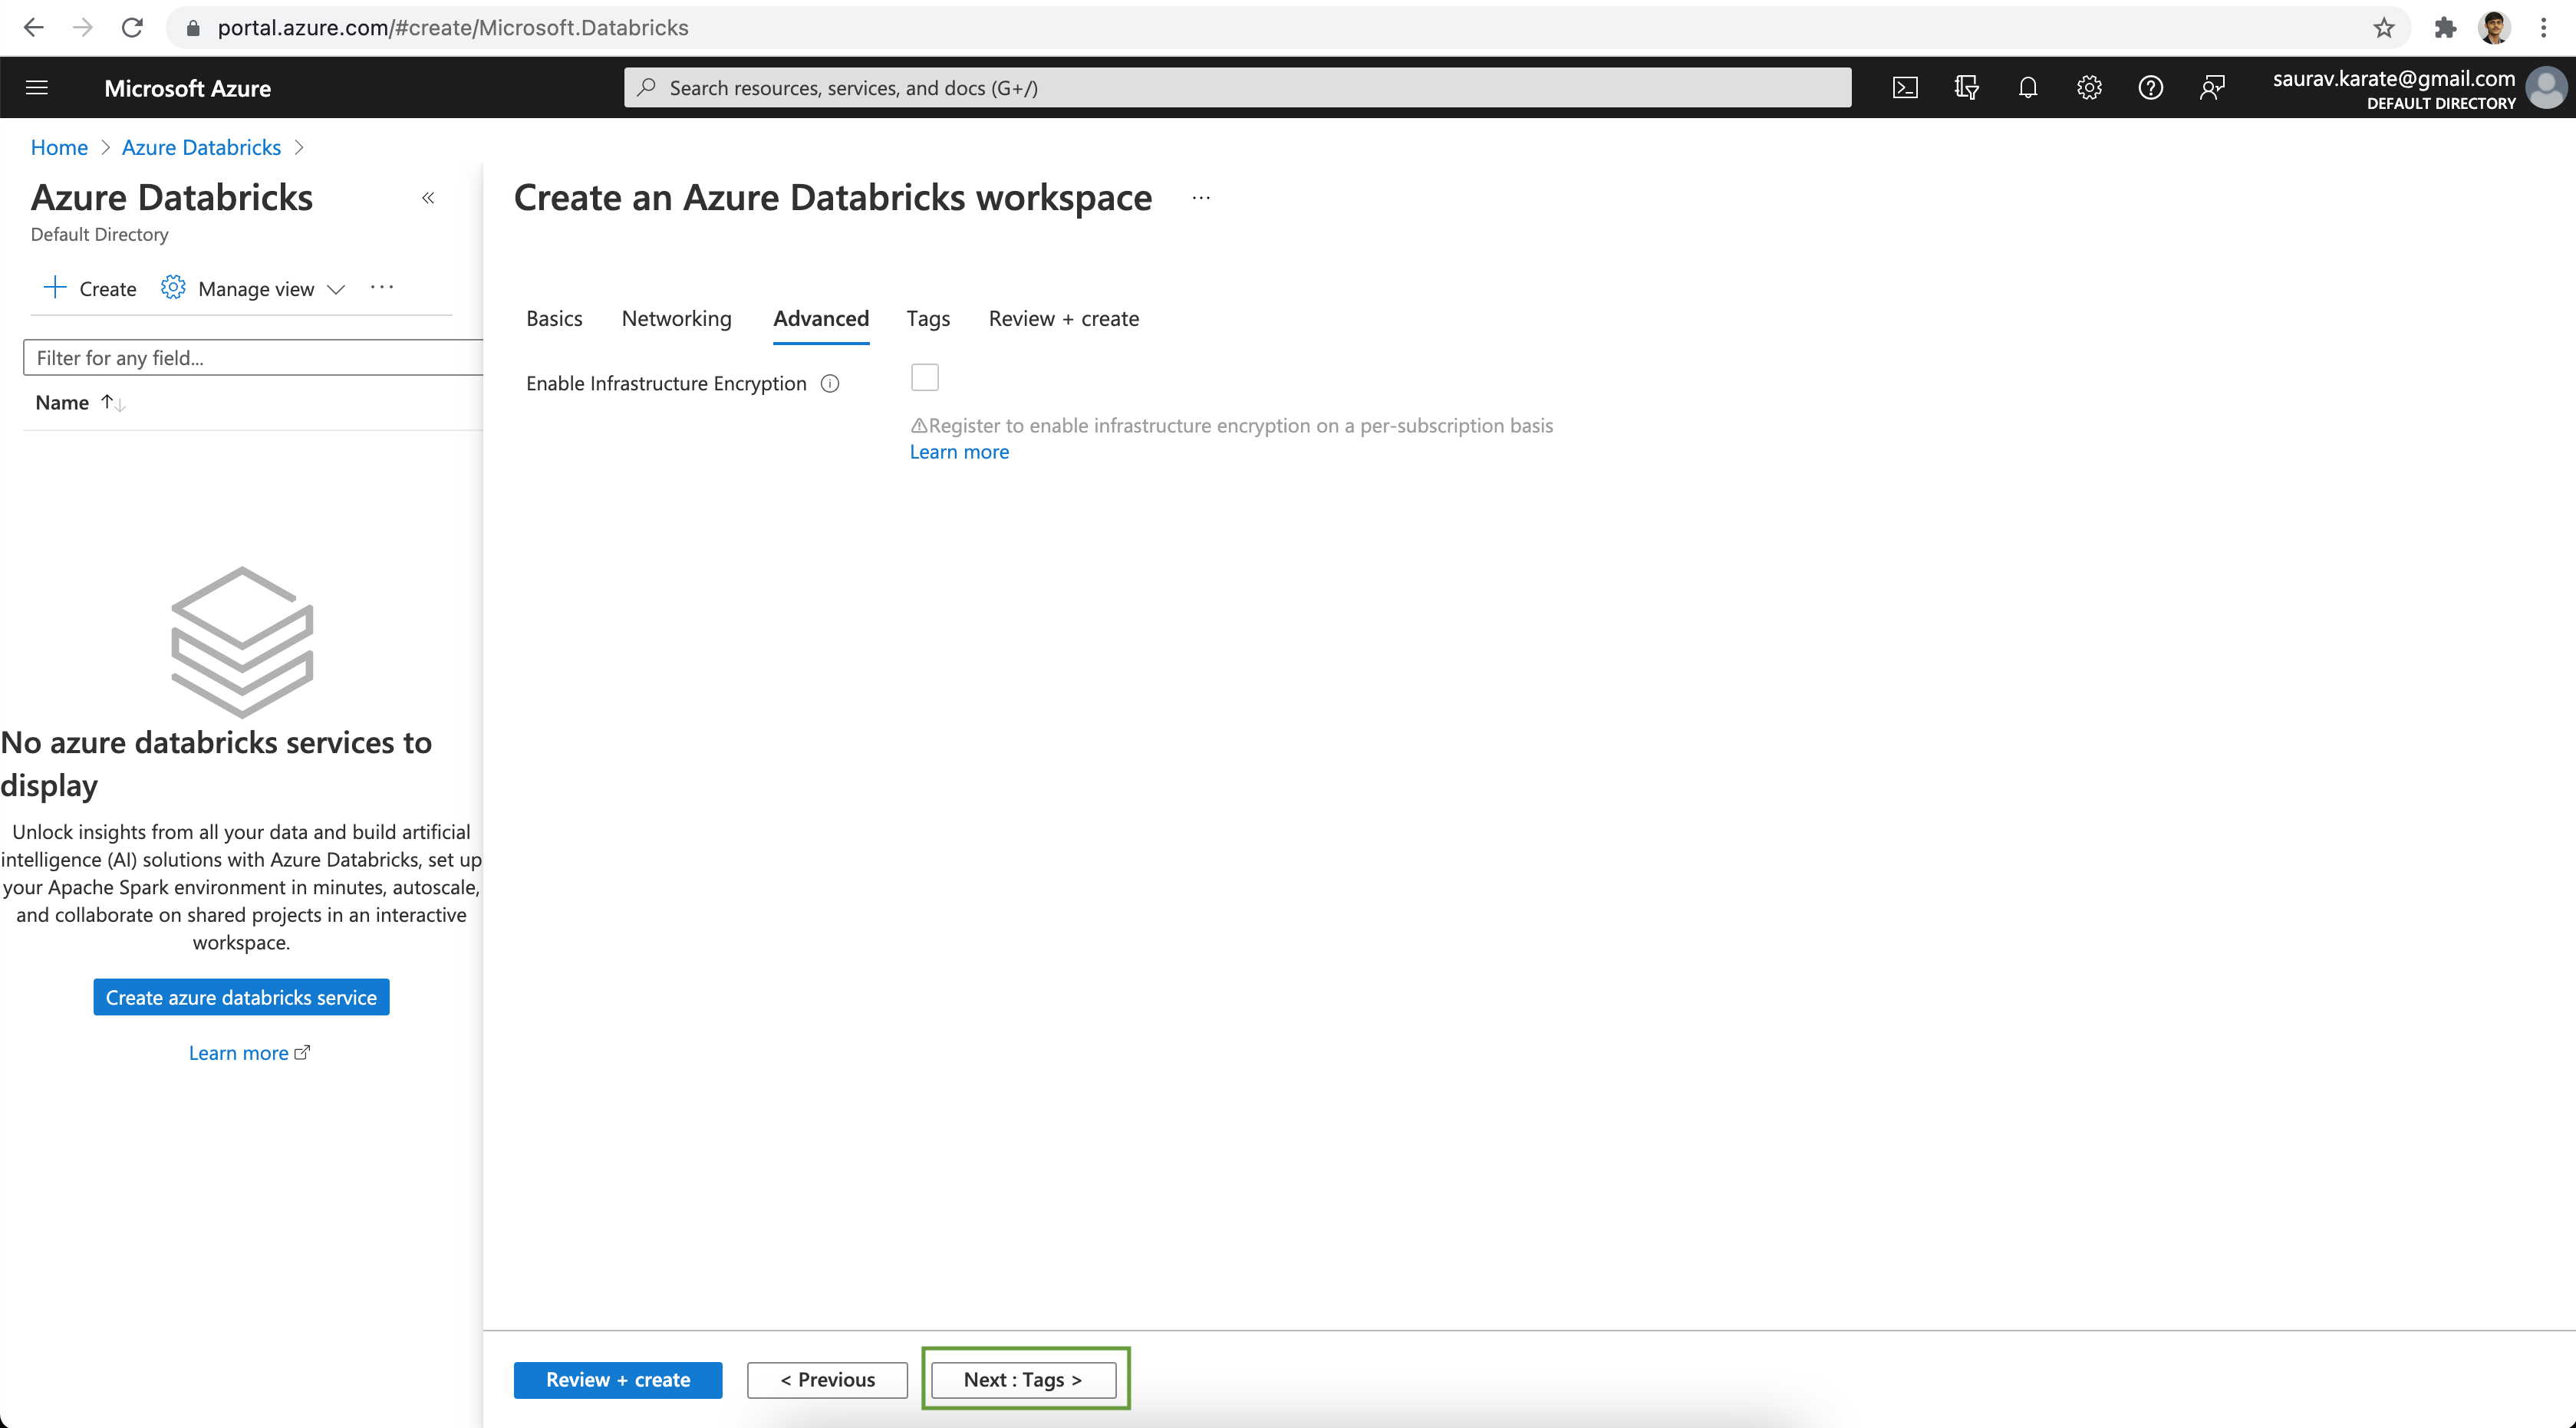This screenshot has height=1428, width=2576.
Task: Open Chrome profile picture in toolbar
Action: pos(2495,28)
